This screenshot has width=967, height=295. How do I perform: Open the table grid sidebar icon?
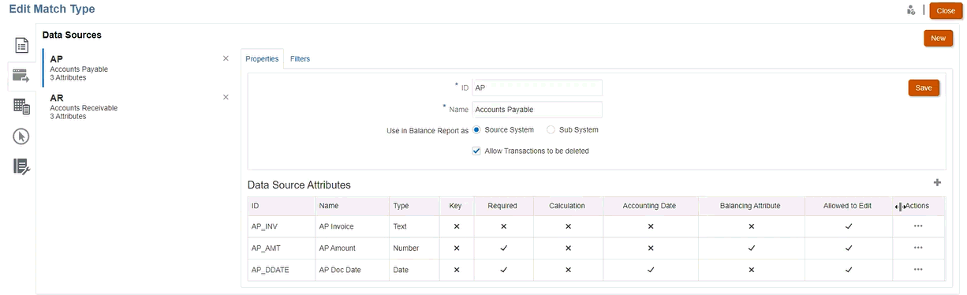[21, 106]
